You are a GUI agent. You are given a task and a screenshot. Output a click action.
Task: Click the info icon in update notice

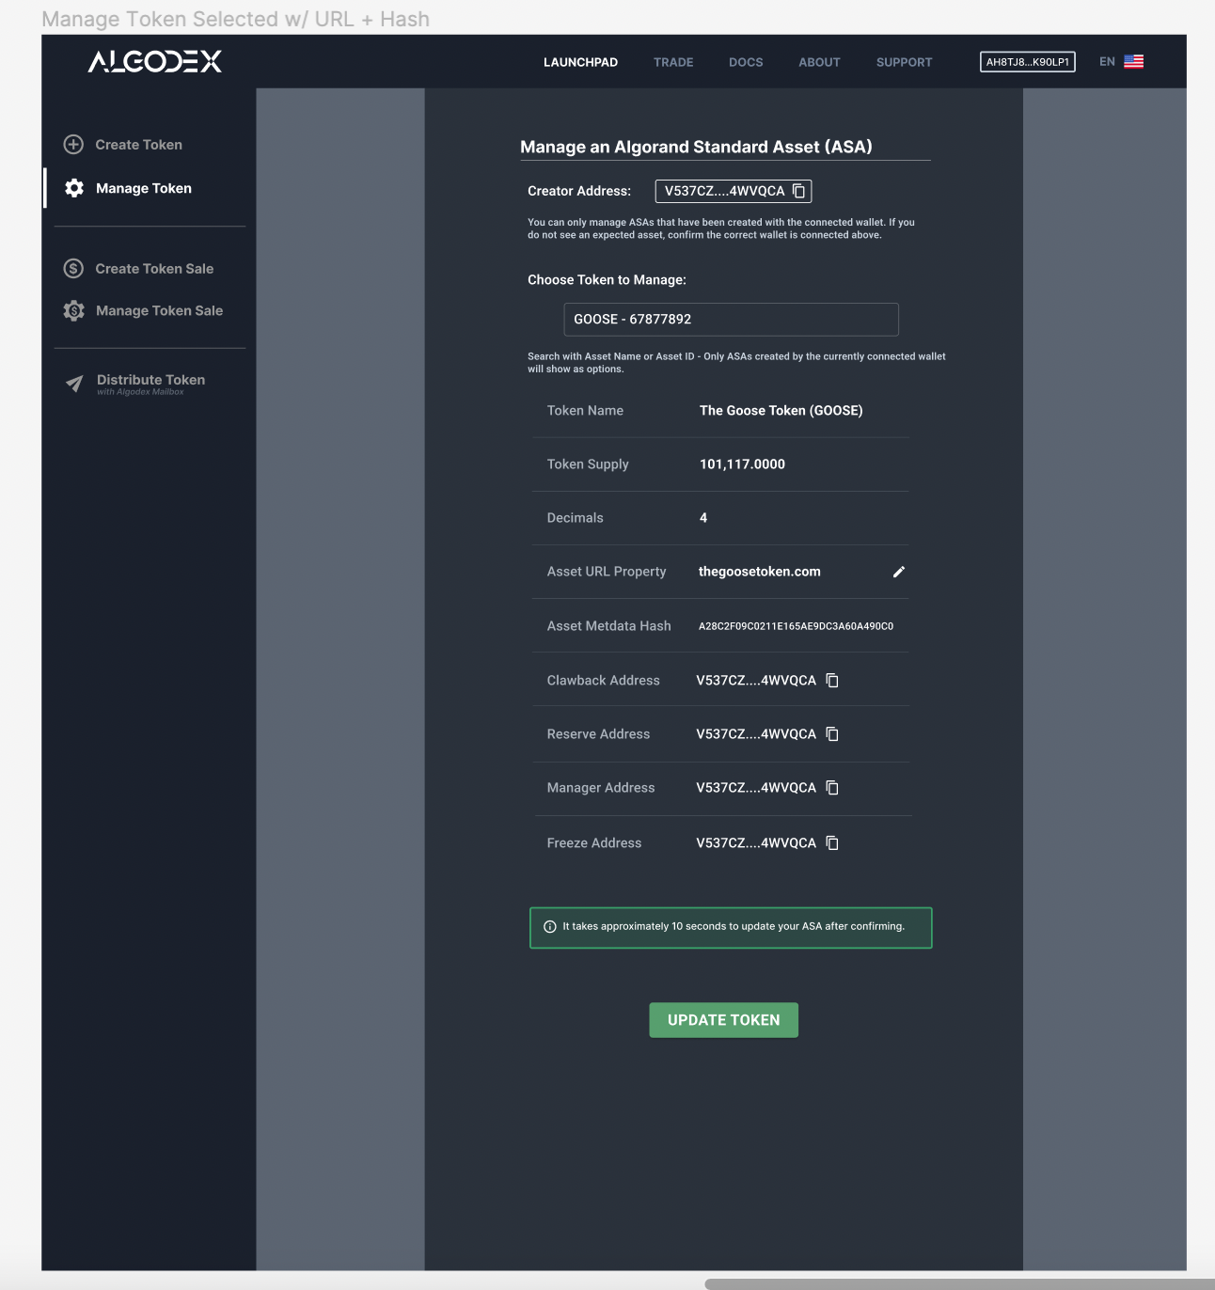pyautogui.click(x=550, y=927)
